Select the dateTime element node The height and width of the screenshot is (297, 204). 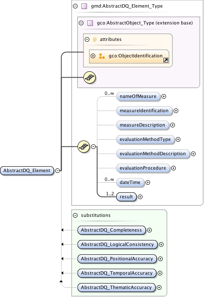point(130,182)
